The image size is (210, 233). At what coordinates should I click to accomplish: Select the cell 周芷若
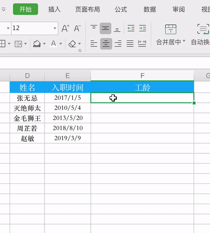(x=27, y=128)
